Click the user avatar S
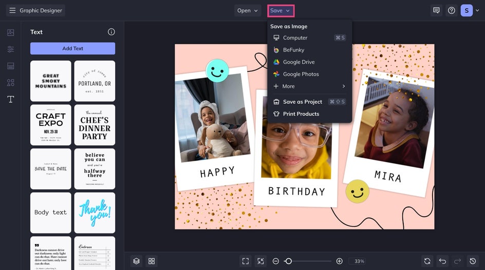The height and width of the screenshot is (270, 485). click(467, 10)
